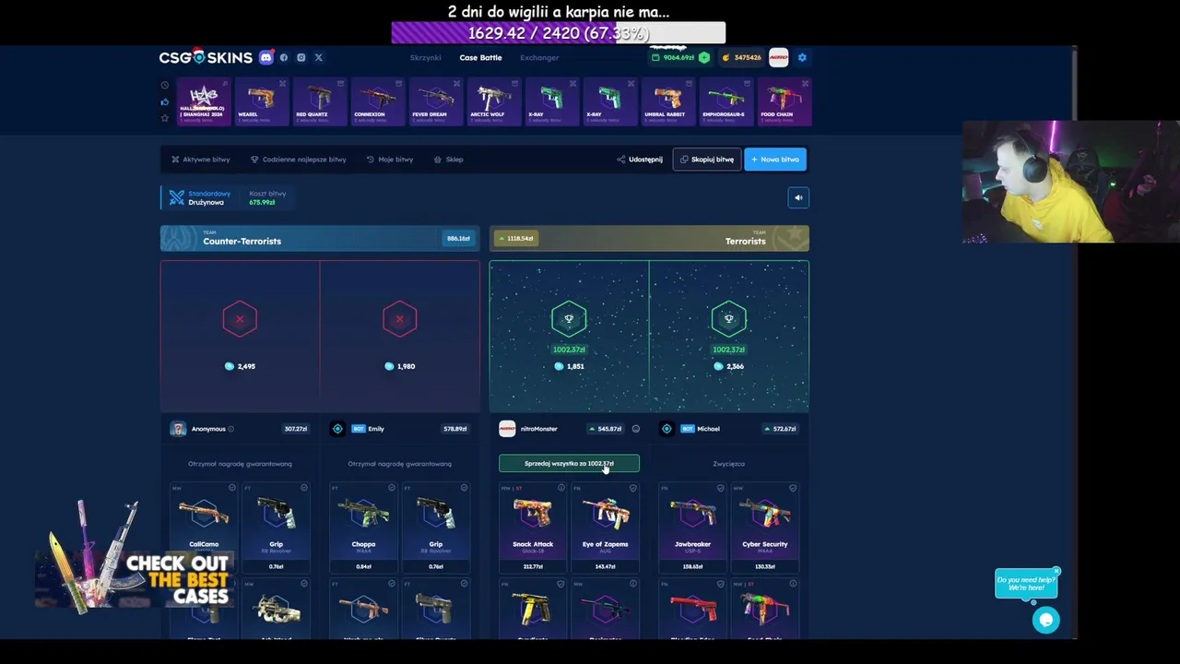Open the Discord icon in header
Image resolution: width=1180 pixels, height=664 pixels.
(x=266, y=57)
